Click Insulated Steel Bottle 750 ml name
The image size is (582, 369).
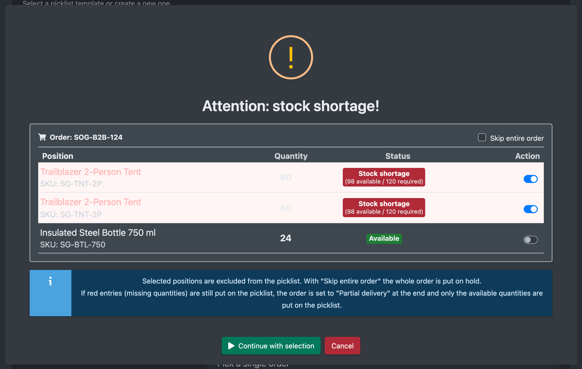pyautogui.click(x=98, y=233)
